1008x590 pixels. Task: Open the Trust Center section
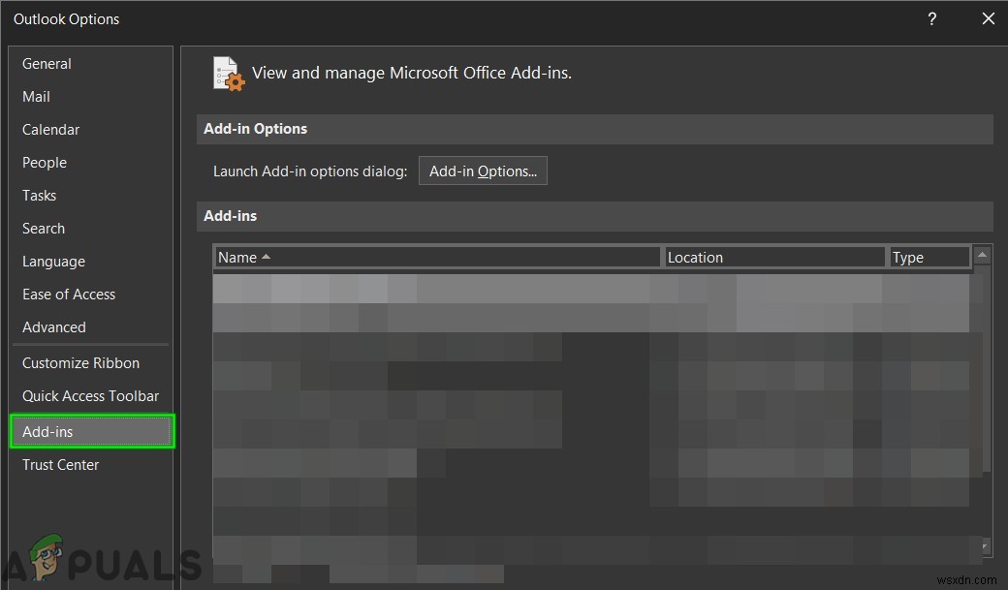click(x=60, y=464)
